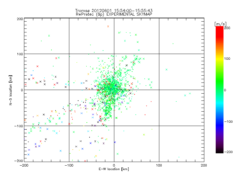This screenshot has width=240, height=180.
Task: Click the E-W axis '-100' tick label
Action: tap(69, 165)
